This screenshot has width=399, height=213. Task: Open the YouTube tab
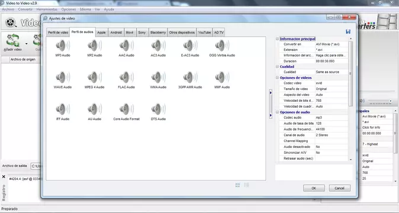204,33
